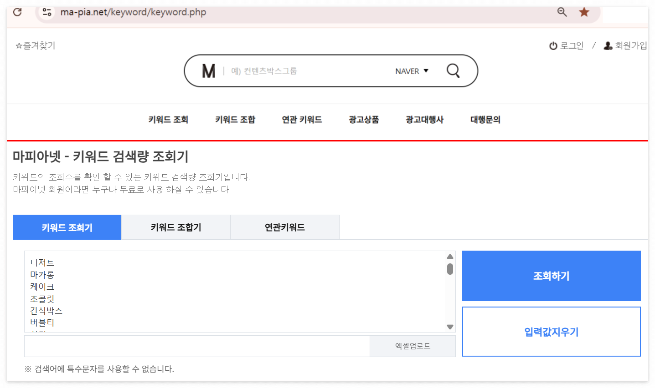Viewport: 655px width, 388px height.
Task: Click the zoom icon in the address bar
Action: pyautogui.click(x=562, y=12)
